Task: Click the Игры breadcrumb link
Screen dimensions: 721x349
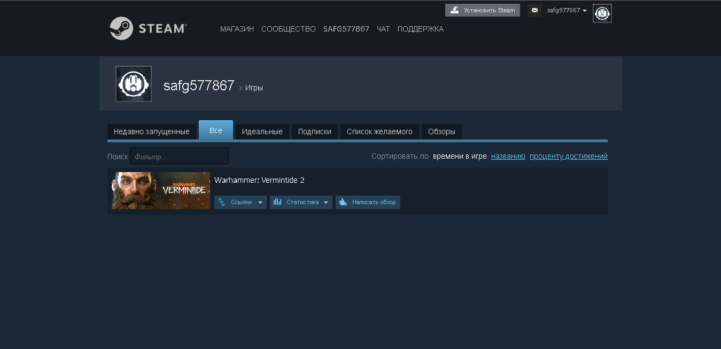Action: coord(254,88)
